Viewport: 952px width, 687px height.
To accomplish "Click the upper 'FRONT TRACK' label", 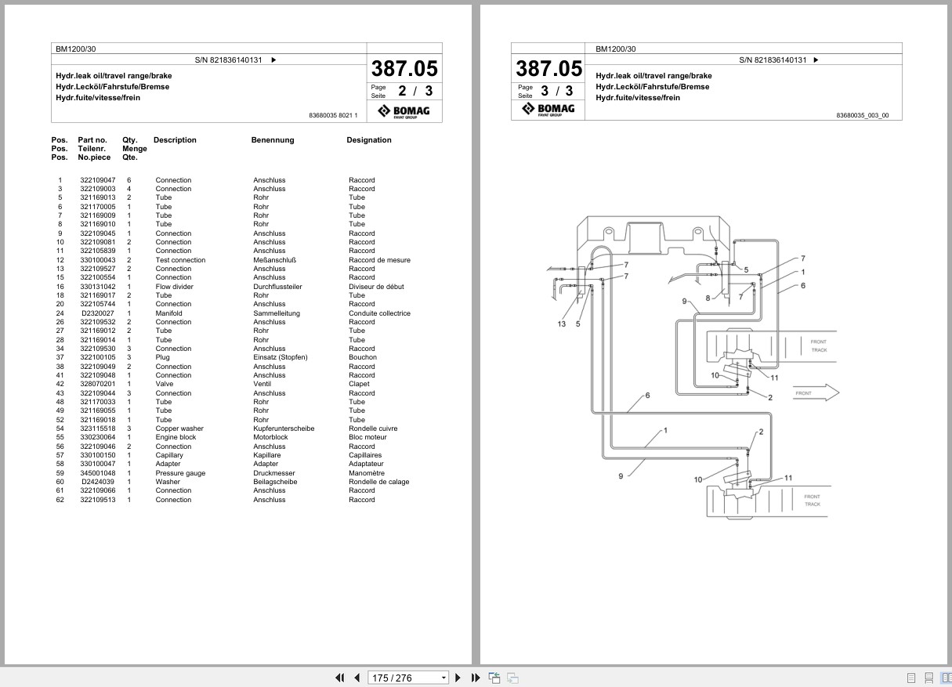I will coord(819,345).
